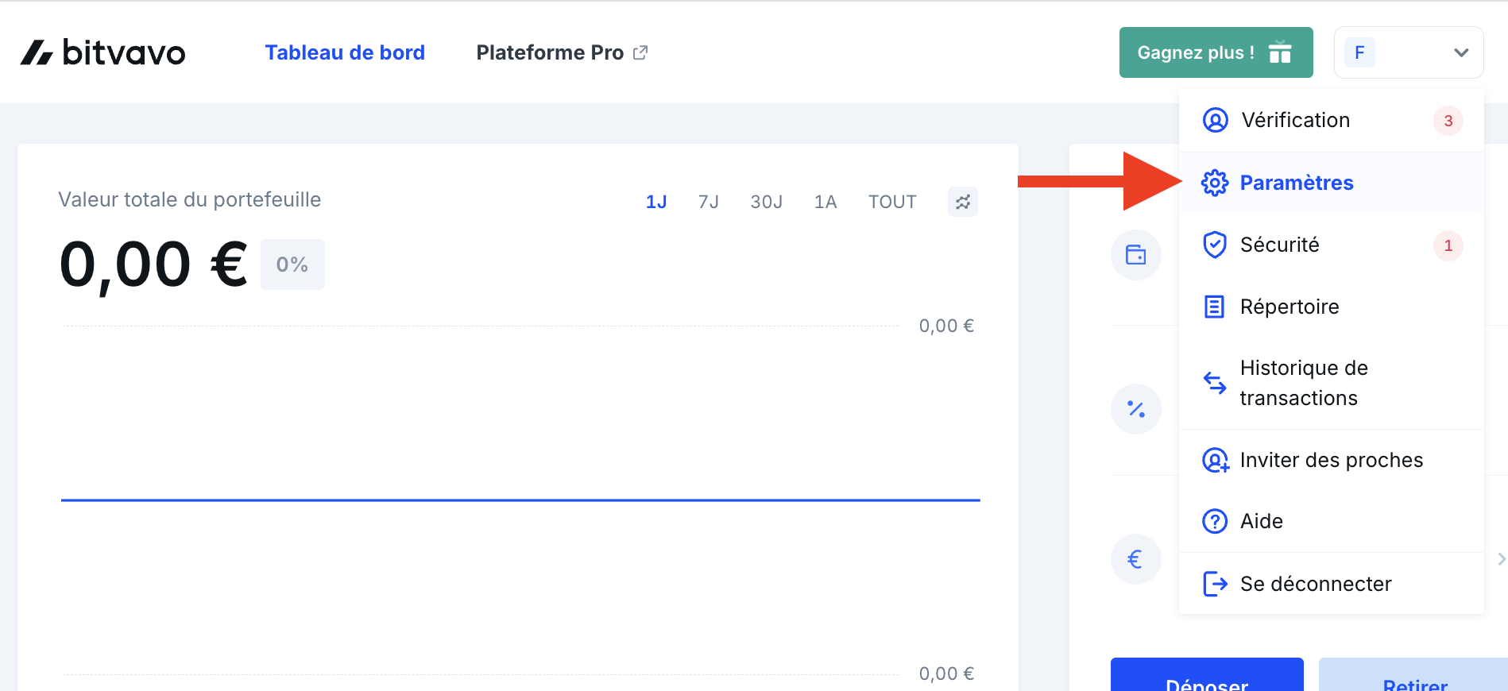This screenshot has width=1508, height=691.
Task: Open the Vérification menu entry
Action: (x=1332, y=120)
